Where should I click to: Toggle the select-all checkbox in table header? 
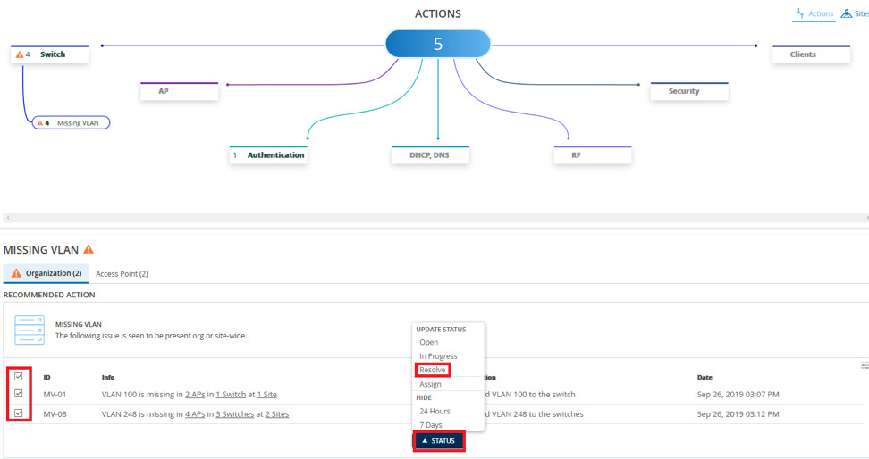coord(19,377)
